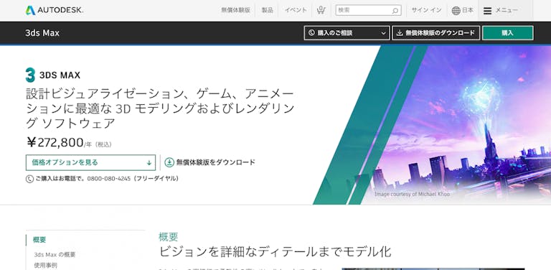Image resolution: width=551 pixels, height=270 pixels.
Task: Click the Autodesk logo
Action: (54, 10)
